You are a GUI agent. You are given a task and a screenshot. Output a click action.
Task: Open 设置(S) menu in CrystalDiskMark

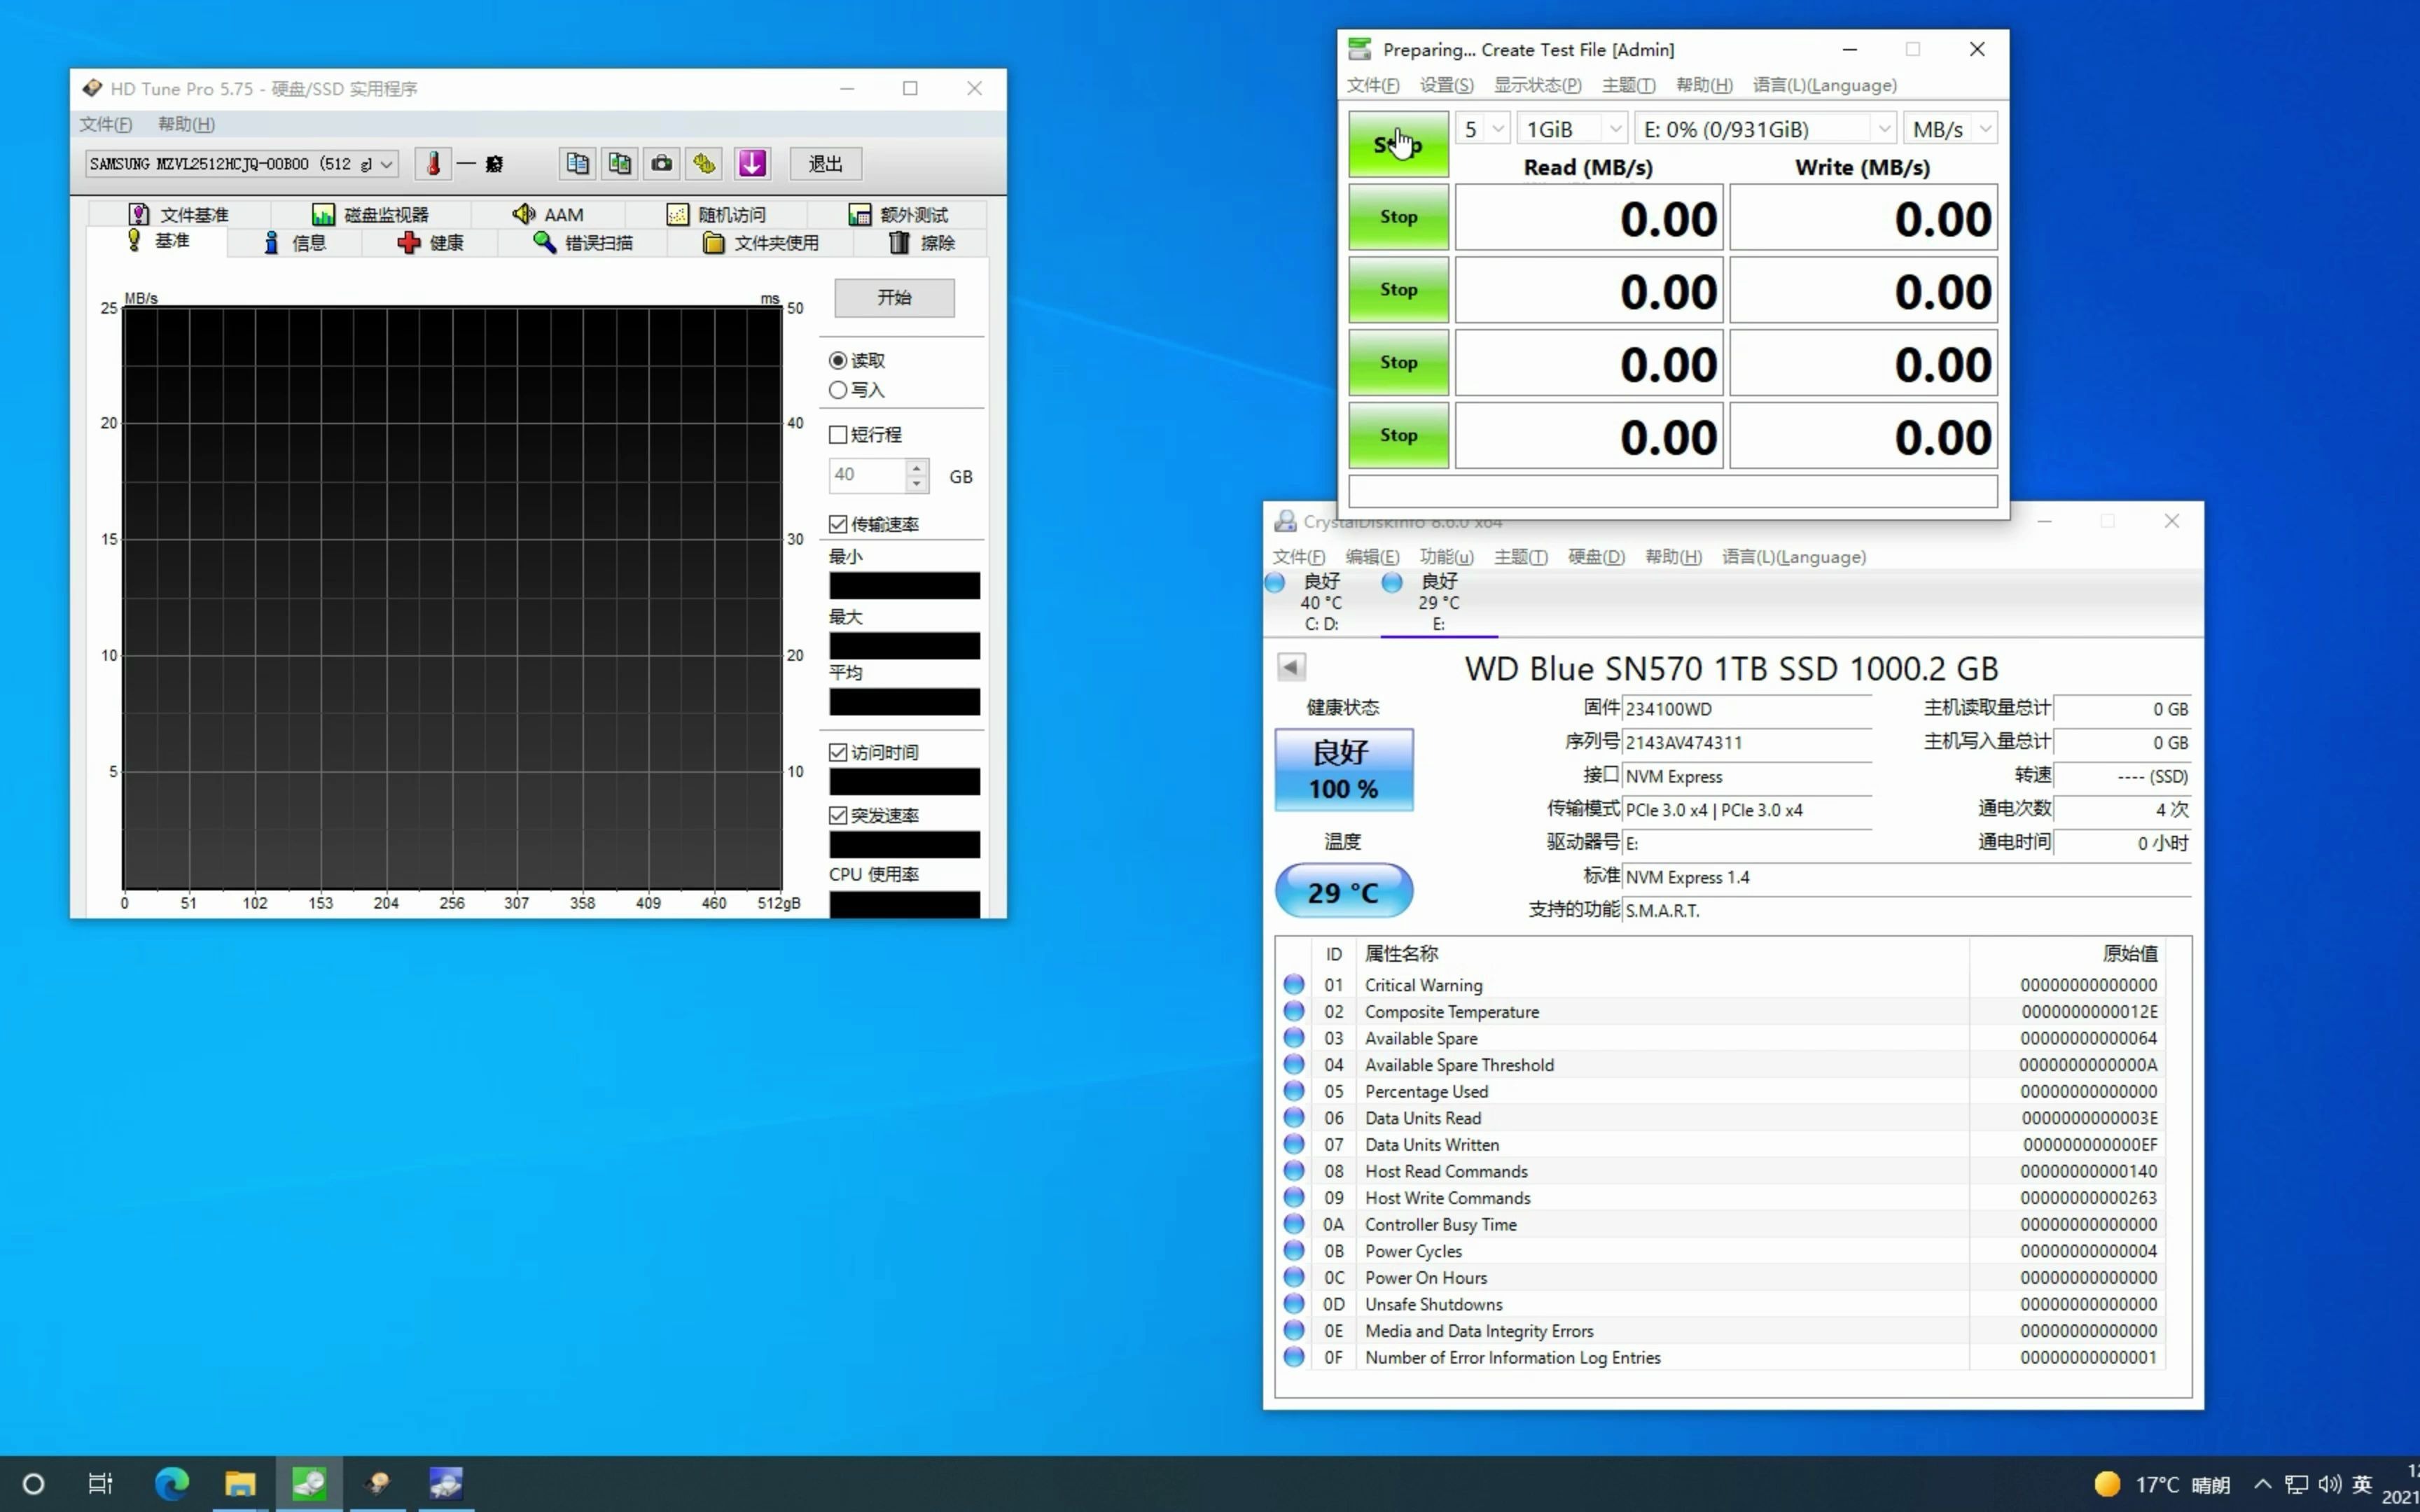(x=1447, y=85)
